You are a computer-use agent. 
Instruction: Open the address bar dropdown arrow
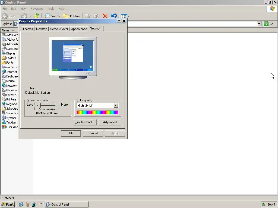pos(259,24)
